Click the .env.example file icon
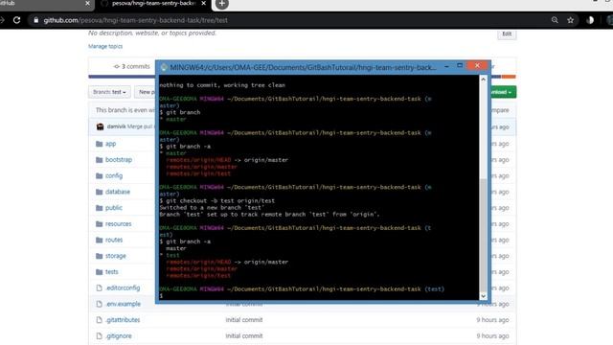 click(100, 304)
